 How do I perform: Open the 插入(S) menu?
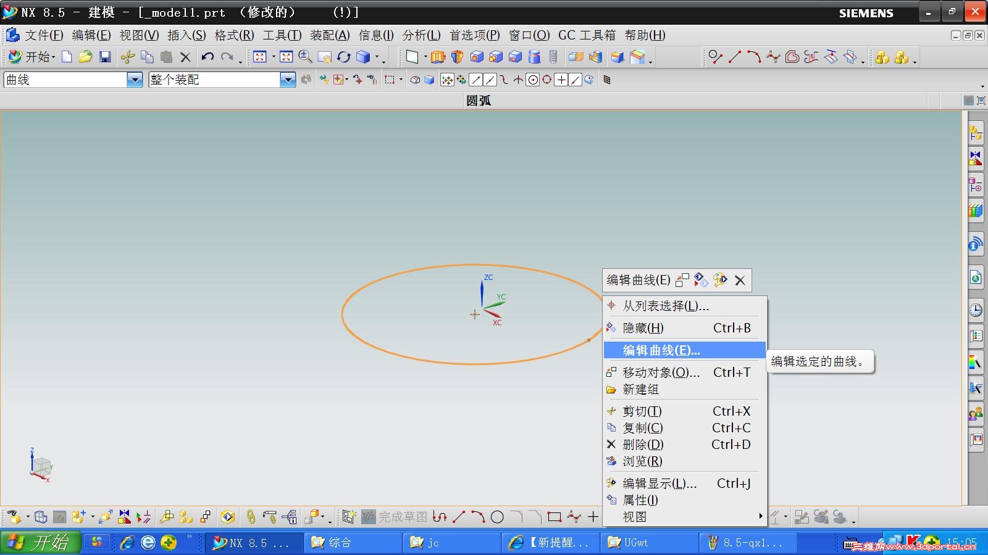186,35
